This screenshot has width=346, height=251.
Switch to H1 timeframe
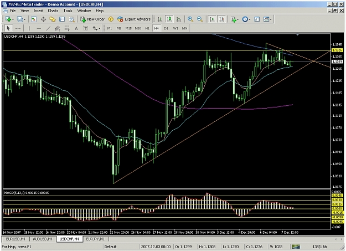tap(147, 28)
